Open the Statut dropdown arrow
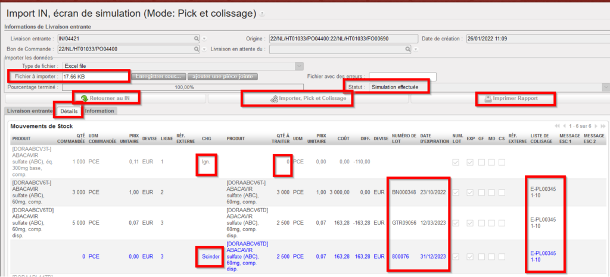610x277 pixels. pos(605,87)
